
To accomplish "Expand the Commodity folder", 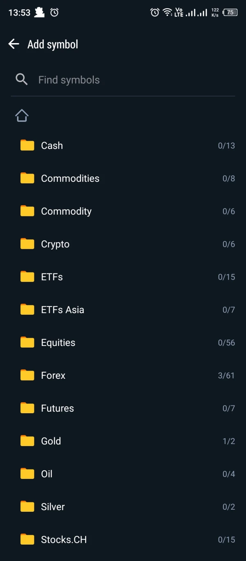I will (x=66, y=211).
